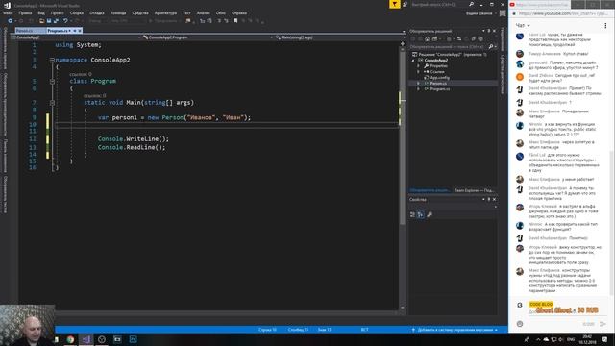Screen dimensions: 615x346
Task: Click the Visual Studio taskbar icon
Action: [86, 339]
